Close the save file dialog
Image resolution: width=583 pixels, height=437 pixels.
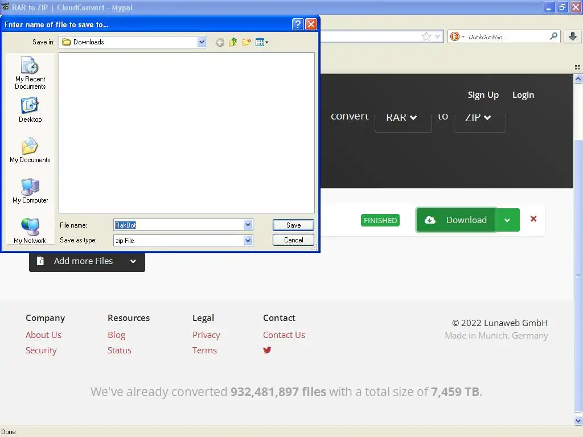point(311,24)
